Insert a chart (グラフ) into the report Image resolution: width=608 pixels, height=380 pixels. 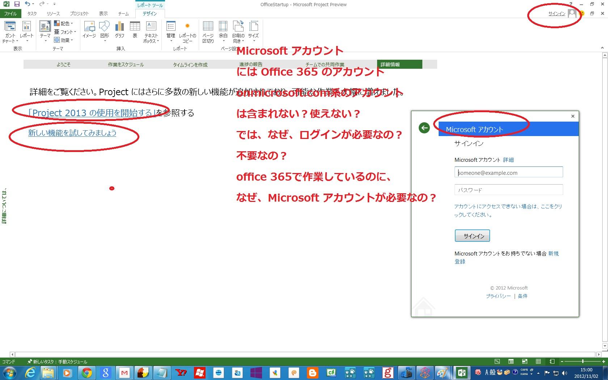(119, 30)
